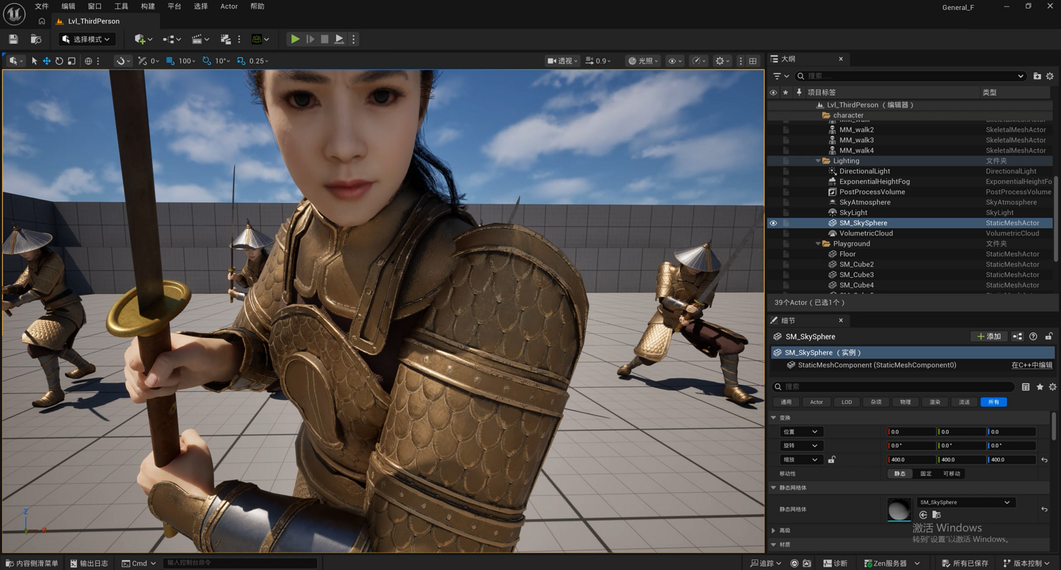Open the SM_SkySphere static mesh dropdown
Image resolution: width=1061 pixels, height=570 pixels.
966,503
